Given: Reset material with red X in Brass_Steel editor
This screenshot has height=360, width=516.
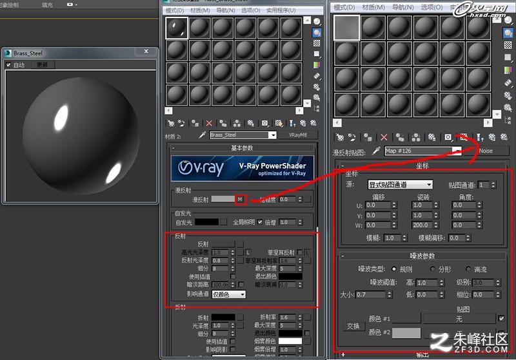Looking at the screenshot, I should (x=209, y=123).
